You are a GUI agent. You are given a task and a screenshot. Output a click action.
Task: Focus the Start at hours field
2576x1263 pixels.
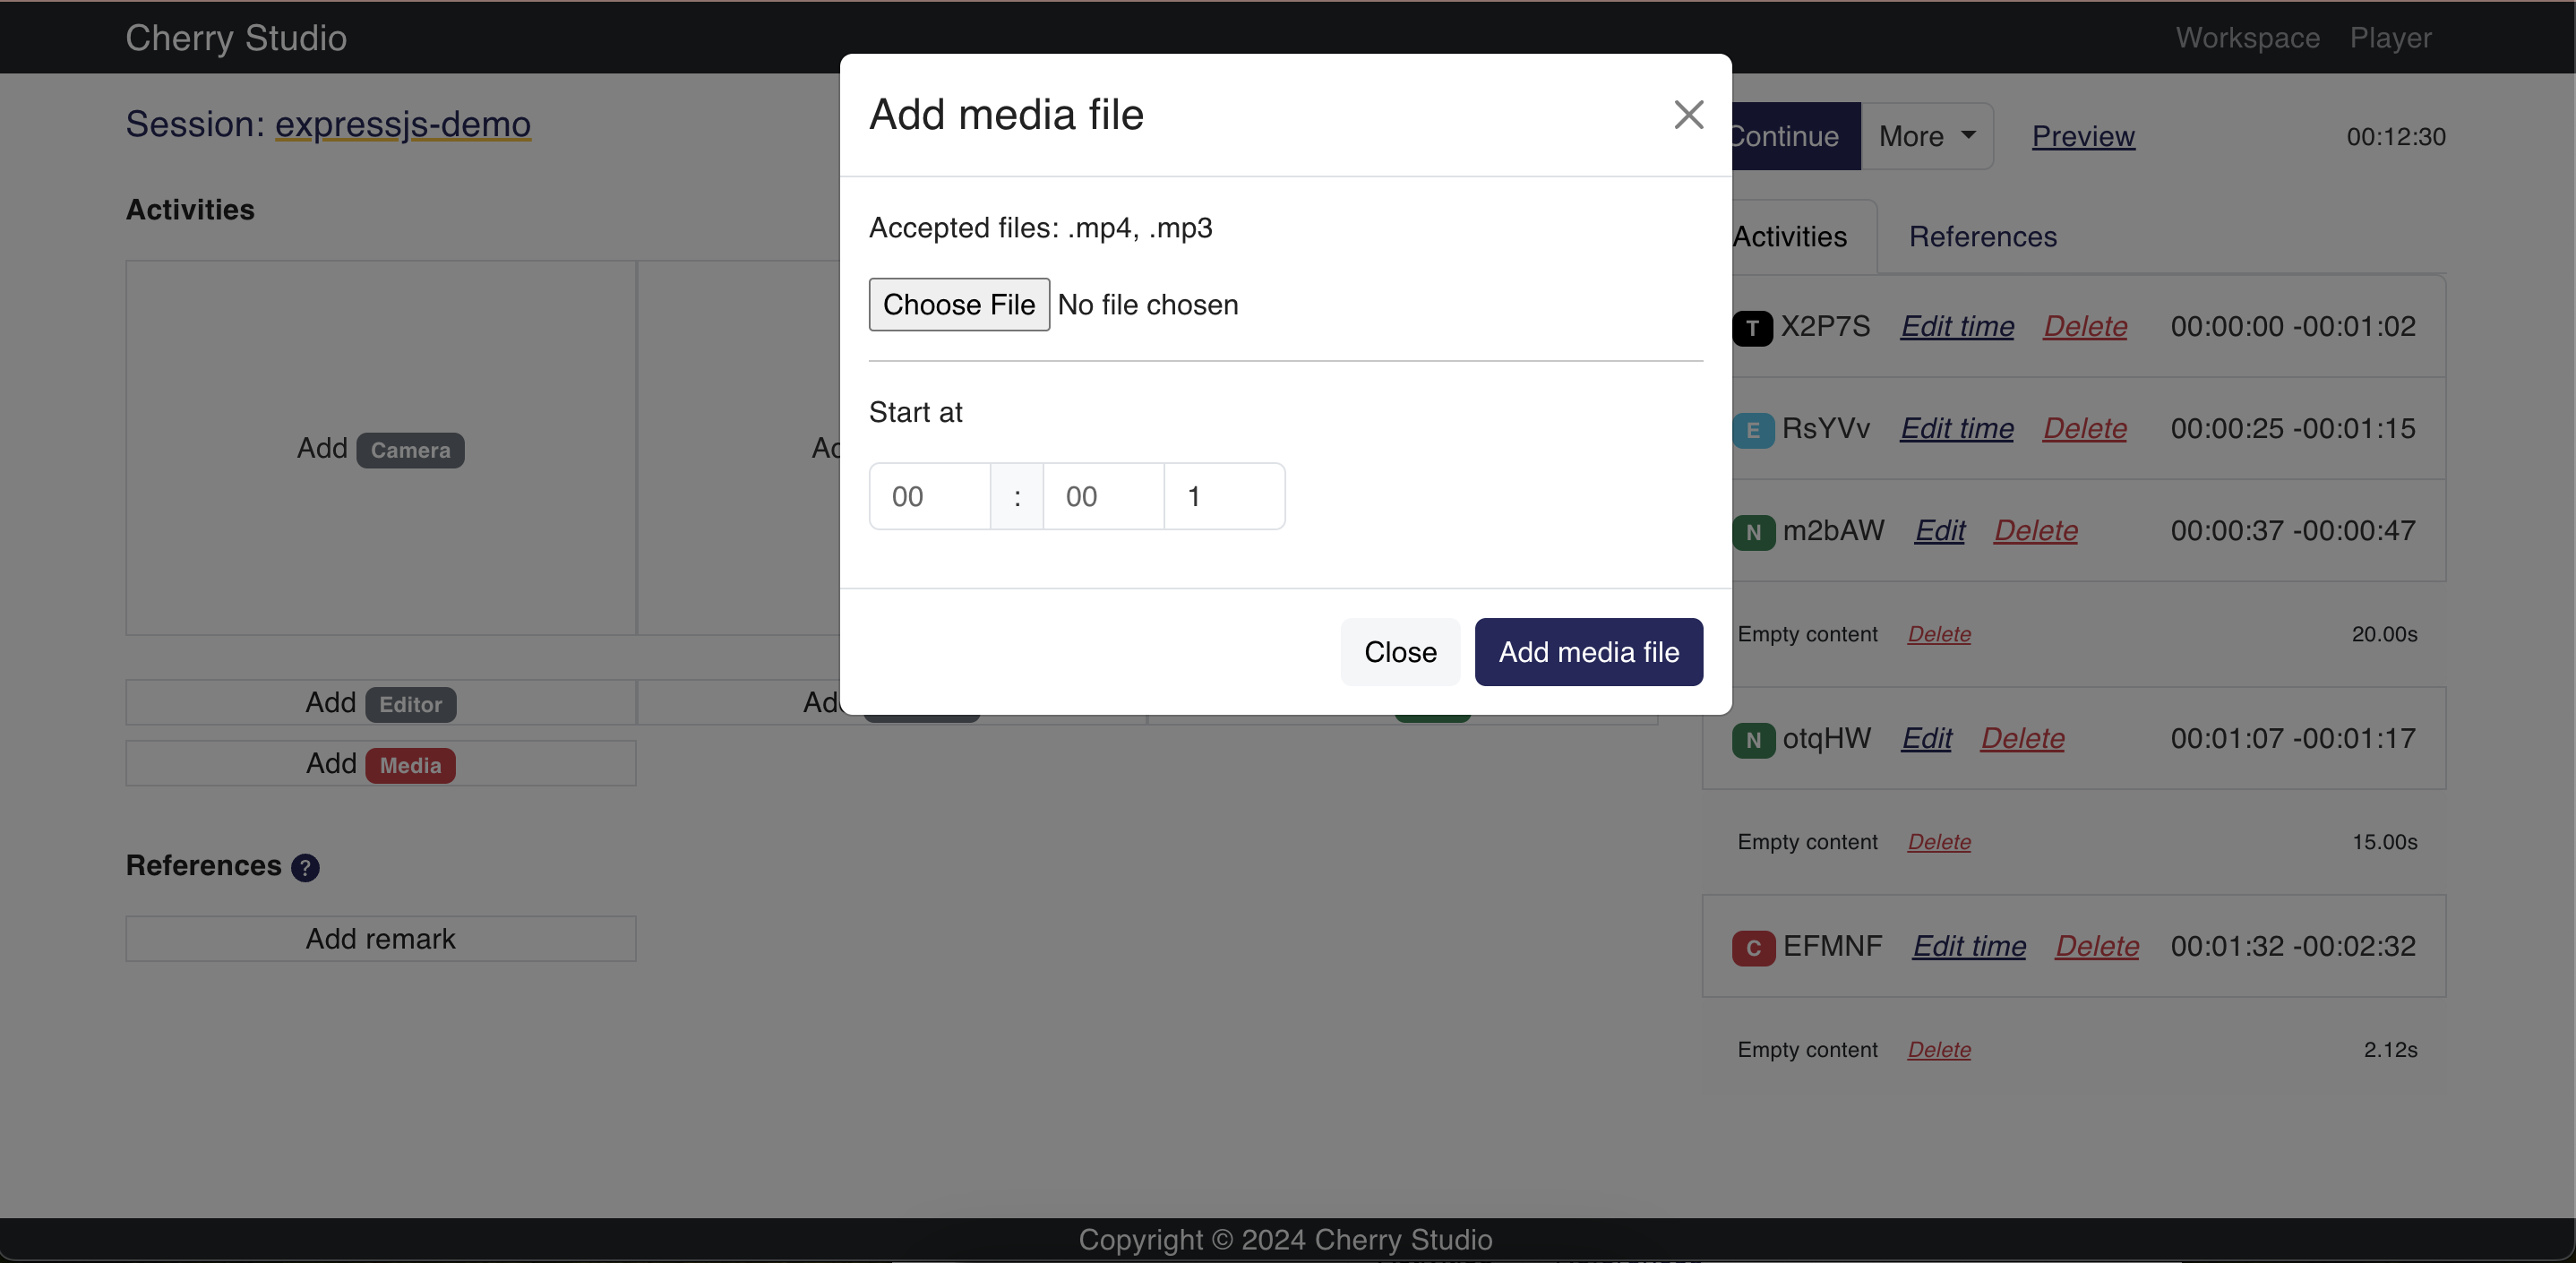pos(929,496)
